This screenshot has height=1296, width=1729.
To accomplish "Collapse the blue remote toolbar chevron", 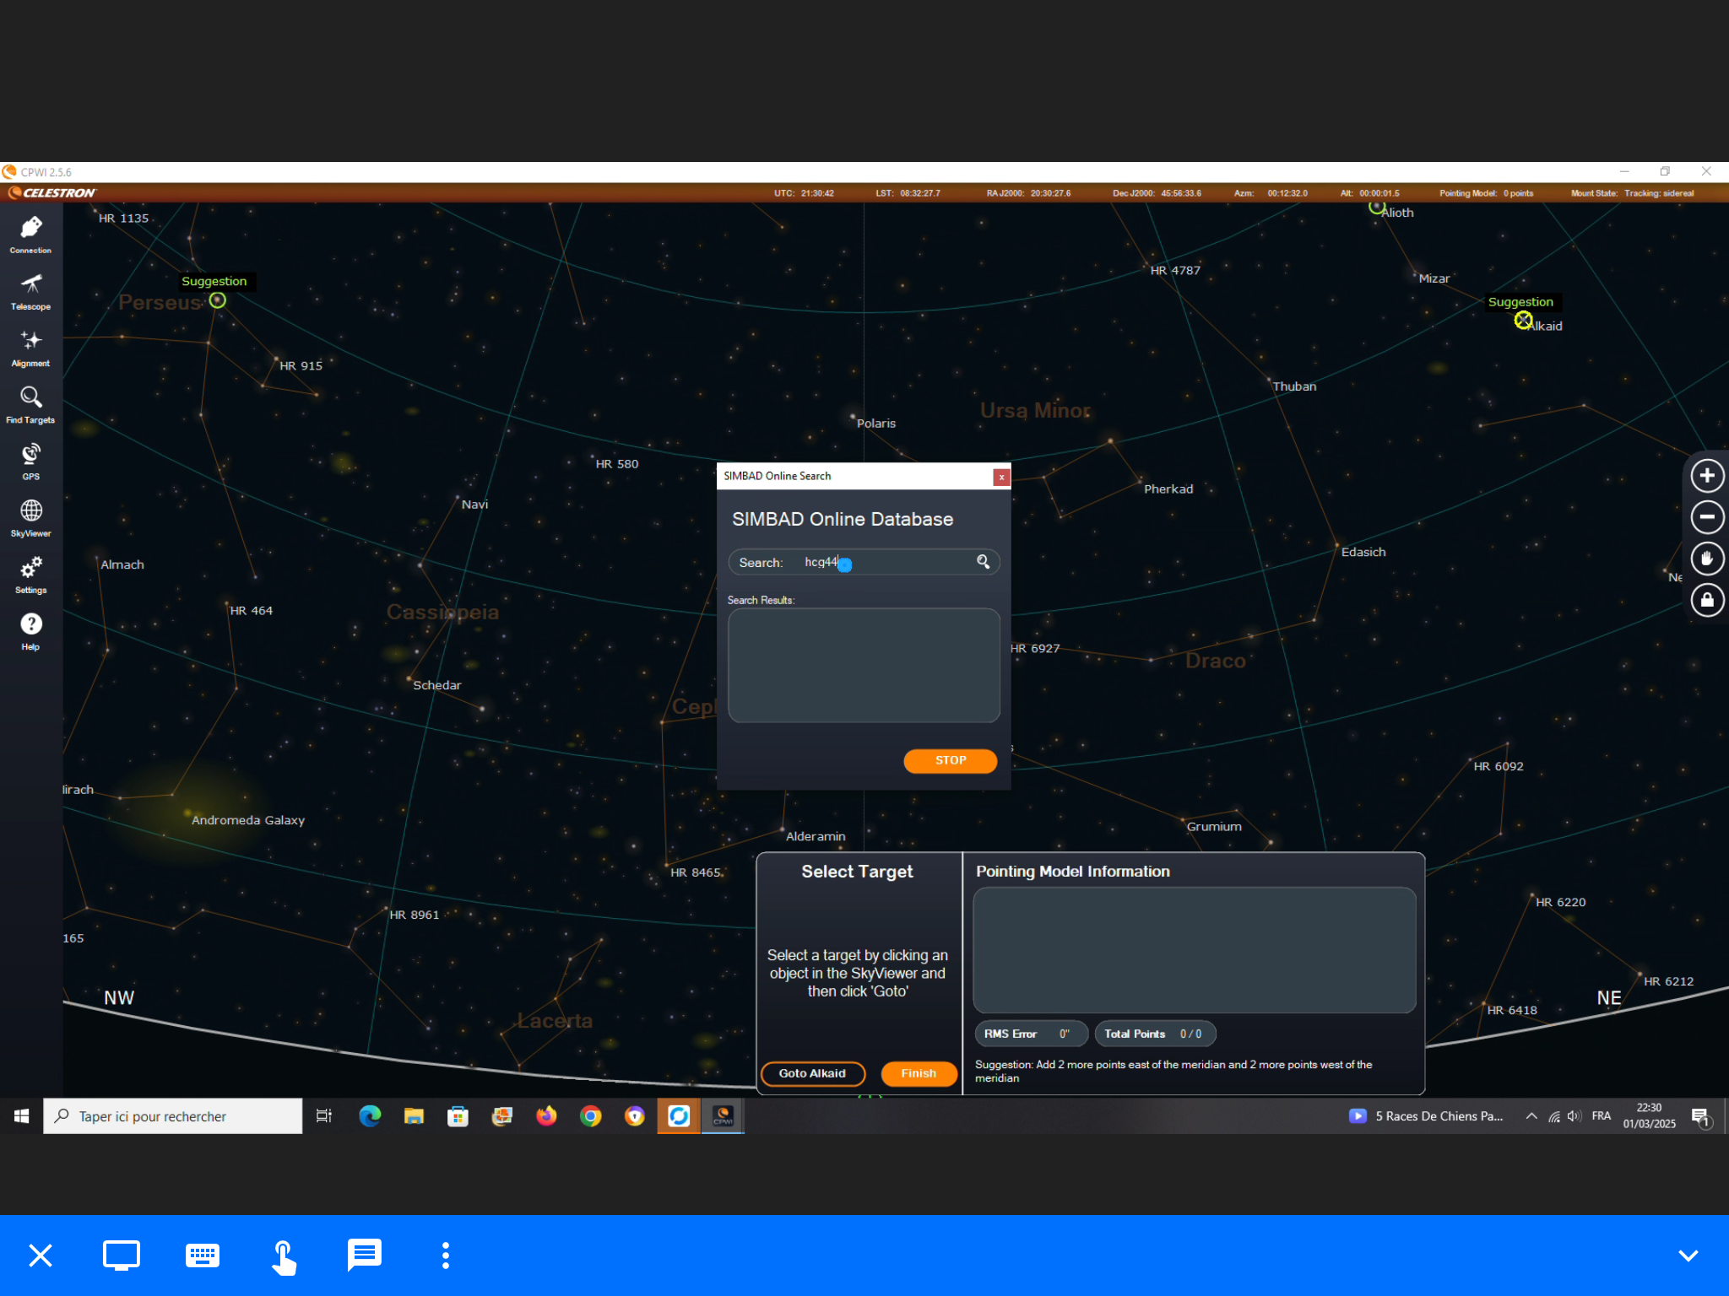I will pyautogui.click(x=1688, y=1255).
